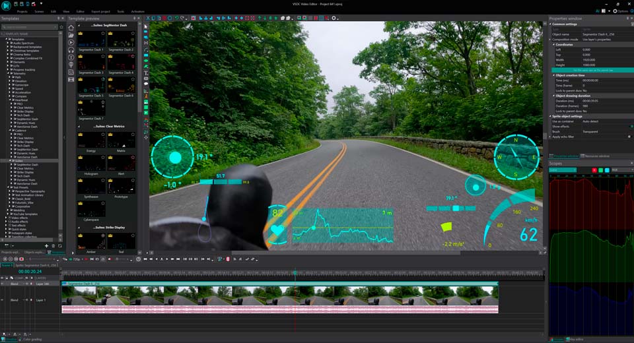Switch to the Objects explorer tab
The height and width of the screenshot is (343, 634).
(35, 253)
